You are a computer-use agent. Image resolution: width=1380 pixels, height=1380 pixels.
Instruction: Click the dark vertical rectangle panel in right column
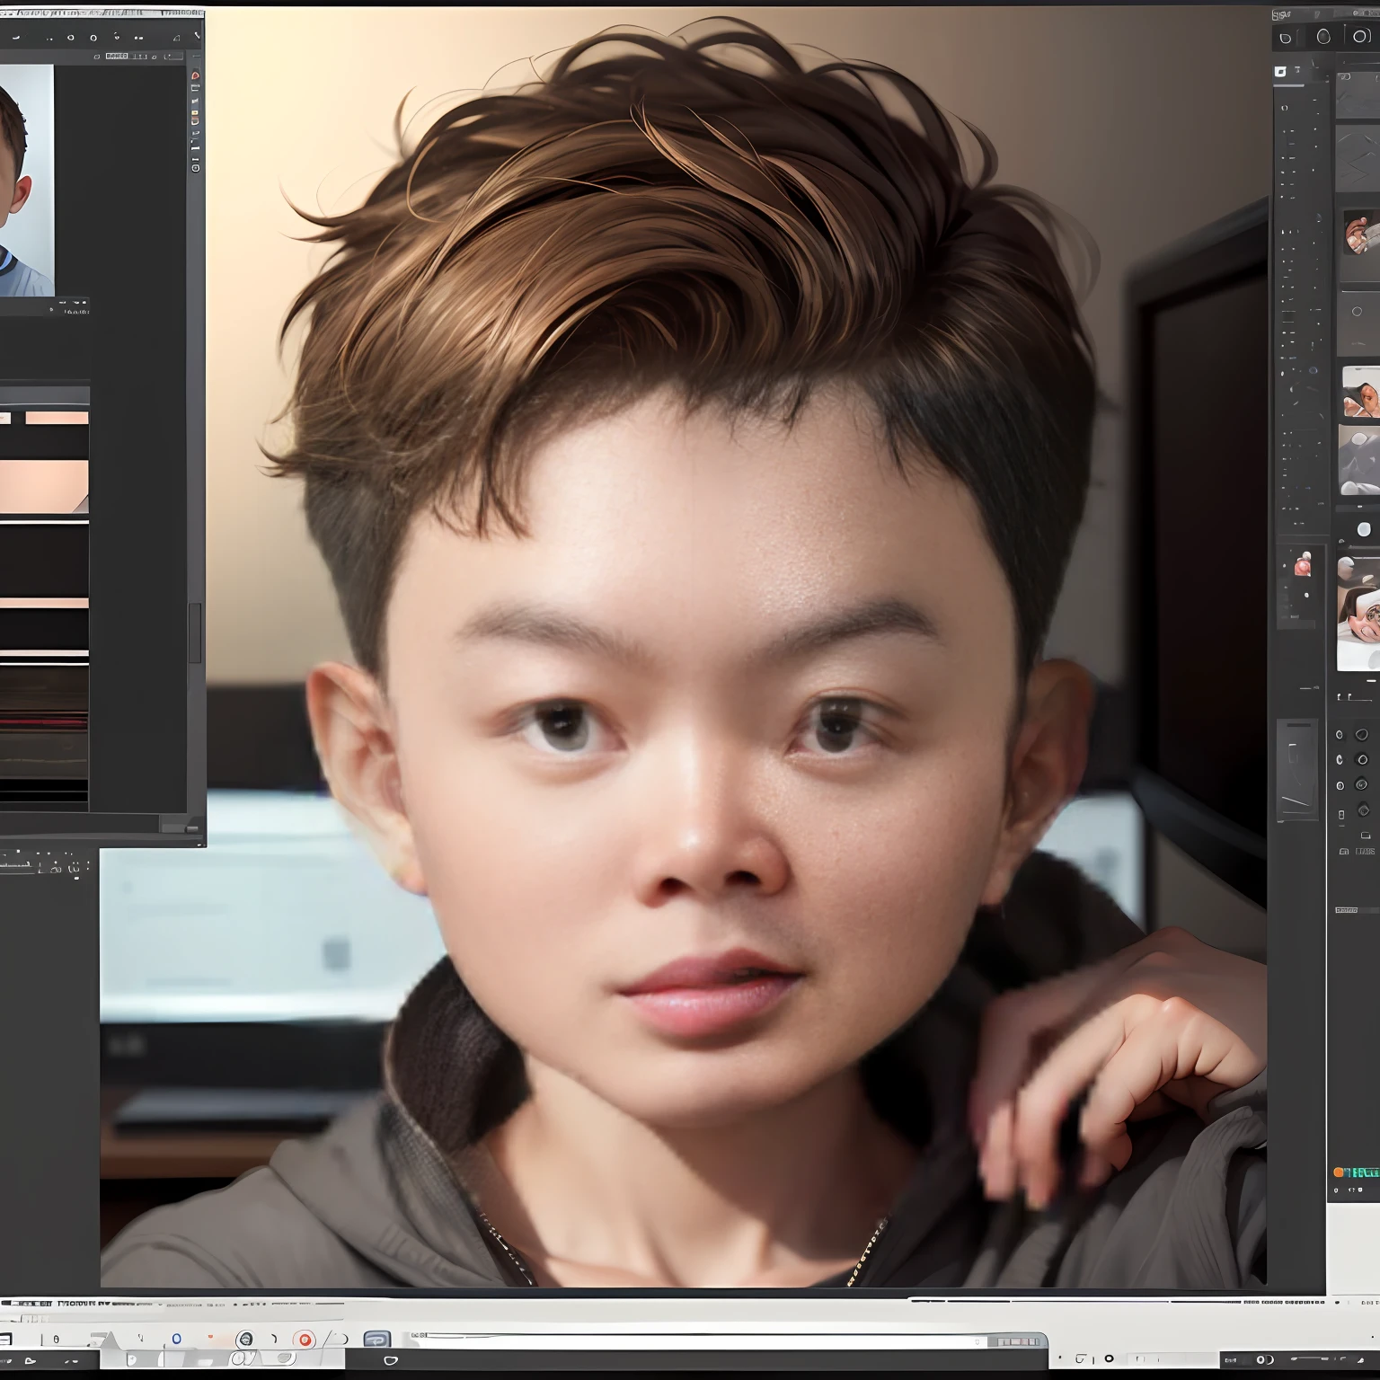click(x=1297, y=768)
